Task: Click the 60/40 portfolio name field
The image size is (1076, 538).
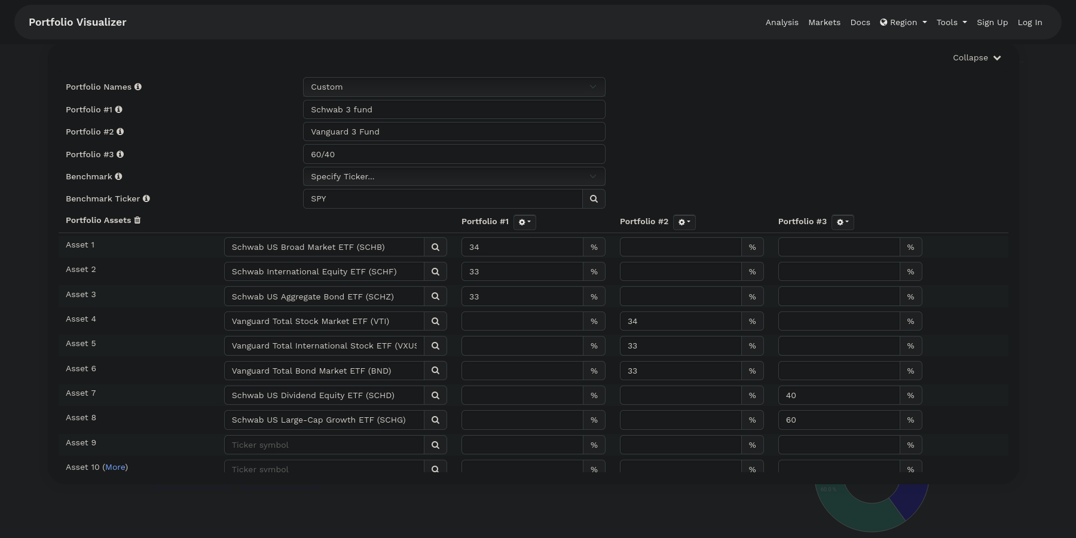Action: (454, 154)
